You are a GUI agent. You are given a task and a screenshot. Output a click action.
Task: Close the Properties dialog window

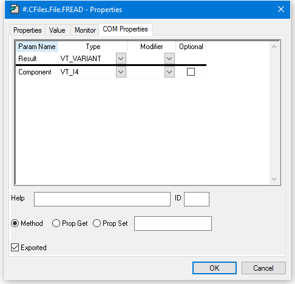click(x=281, y=9)
